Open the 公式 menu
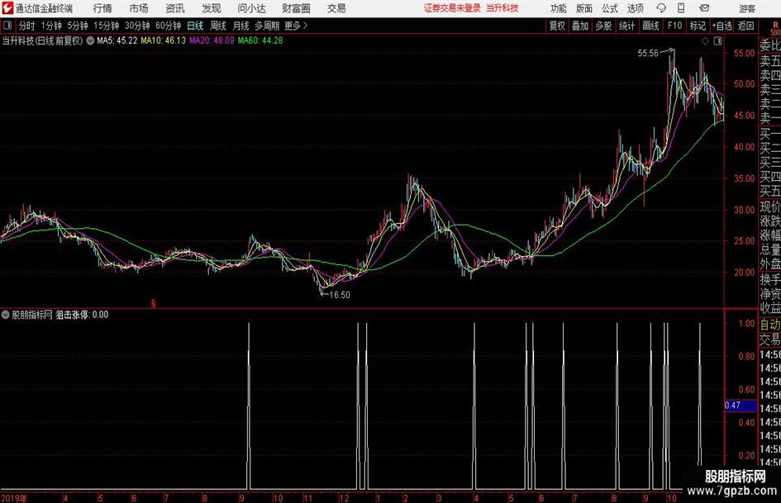Screen dimensions: 781x503 click(609, 8)
